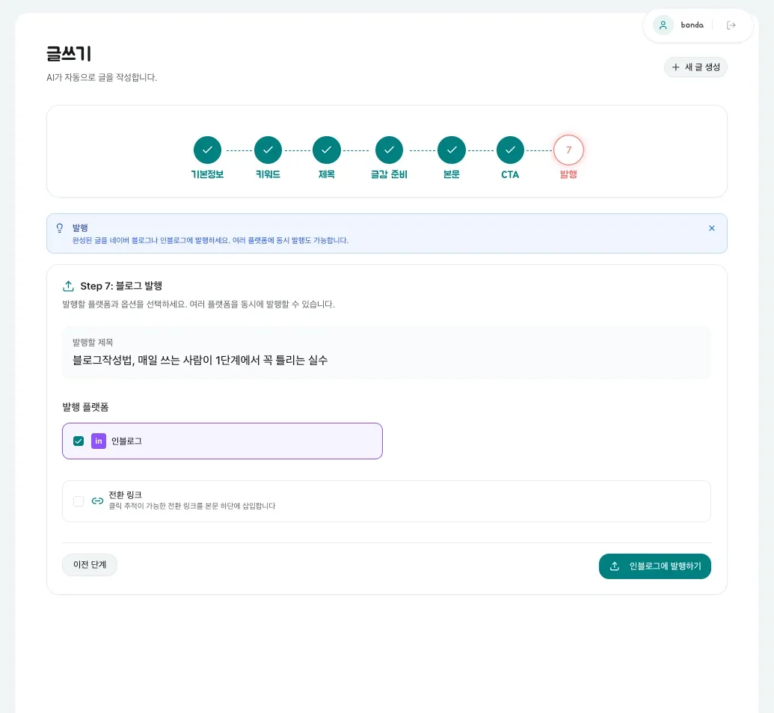Click the logout icon beside bonda
Screen dimensions: 774x713
pyautogui.click(x=731, y=25)
